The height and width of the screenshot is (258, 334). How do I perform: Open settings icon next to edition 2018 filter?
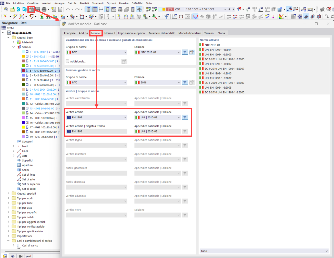(191, 82)
